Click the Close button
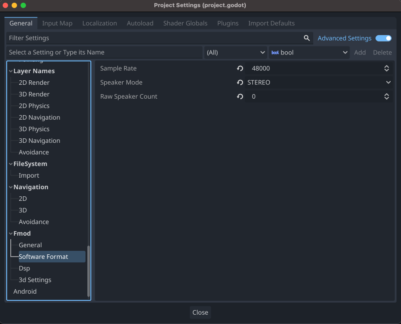This screenshot has height=324, width=401. tap(200, 312)
